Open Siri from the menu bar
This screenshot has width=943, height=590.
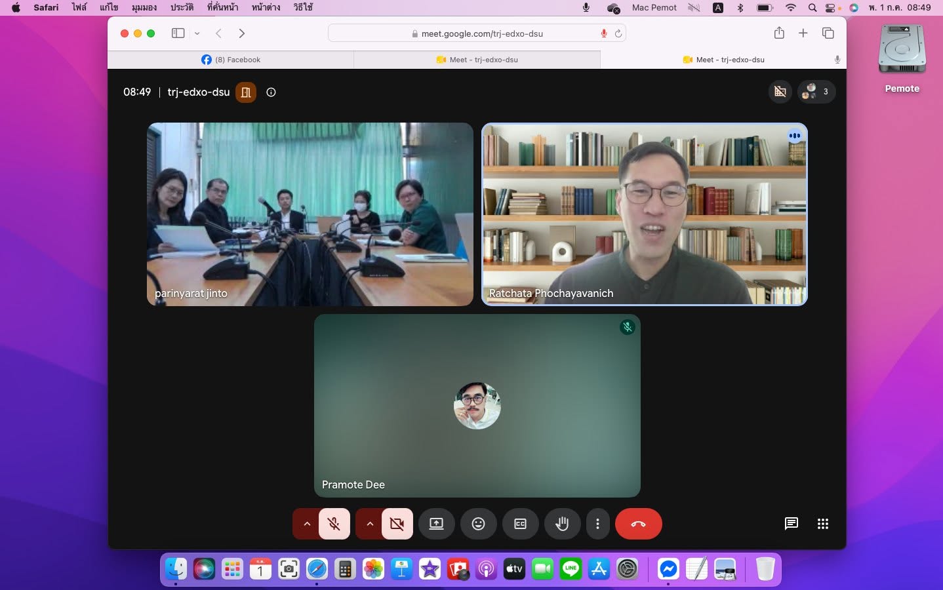[x=854, y=7]
